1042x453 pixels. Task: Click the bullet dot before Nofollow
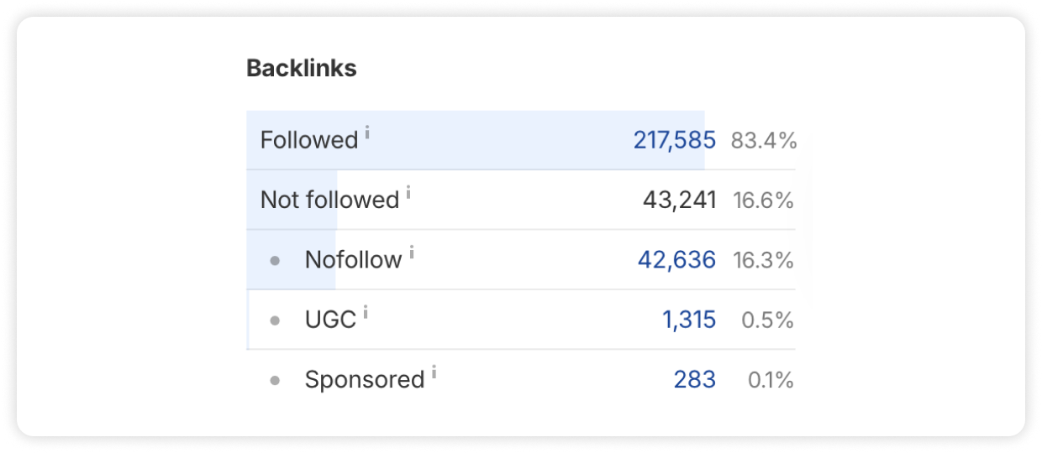coord(275,261)
